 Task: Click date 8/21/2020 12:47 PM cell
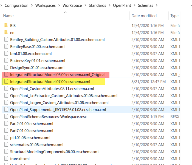(149, 82)
